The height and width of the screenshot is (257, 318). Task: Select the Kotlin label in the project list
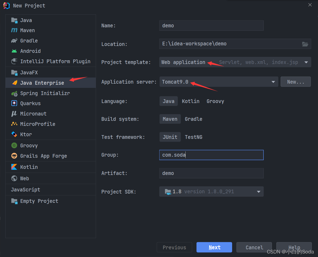tap(29, 167)
